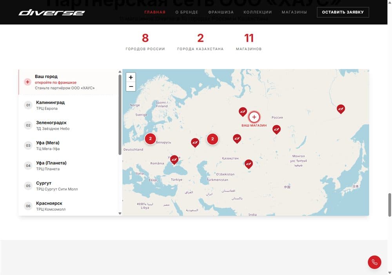The width and height of the screenshot is (392, 275).
Task: Select Зеленоградск ТД Звёздное Небо entry
Action: (x=69, y=125)
